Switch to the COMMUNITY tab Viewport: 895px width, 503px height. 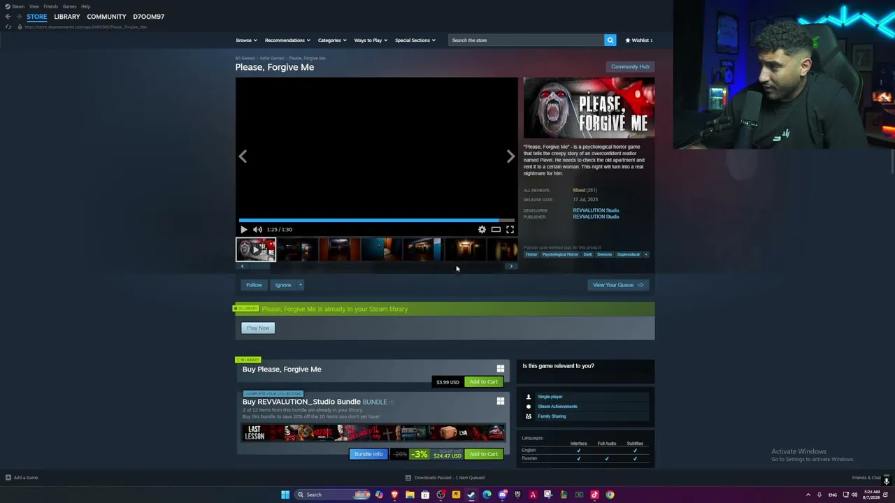[x=106, y=17]
